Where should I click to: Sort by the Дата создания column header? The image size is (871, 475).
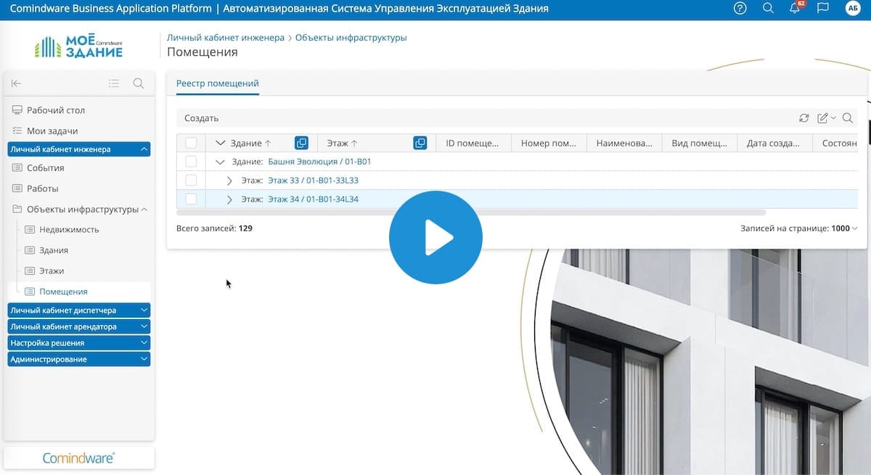[x=774, y=143]
